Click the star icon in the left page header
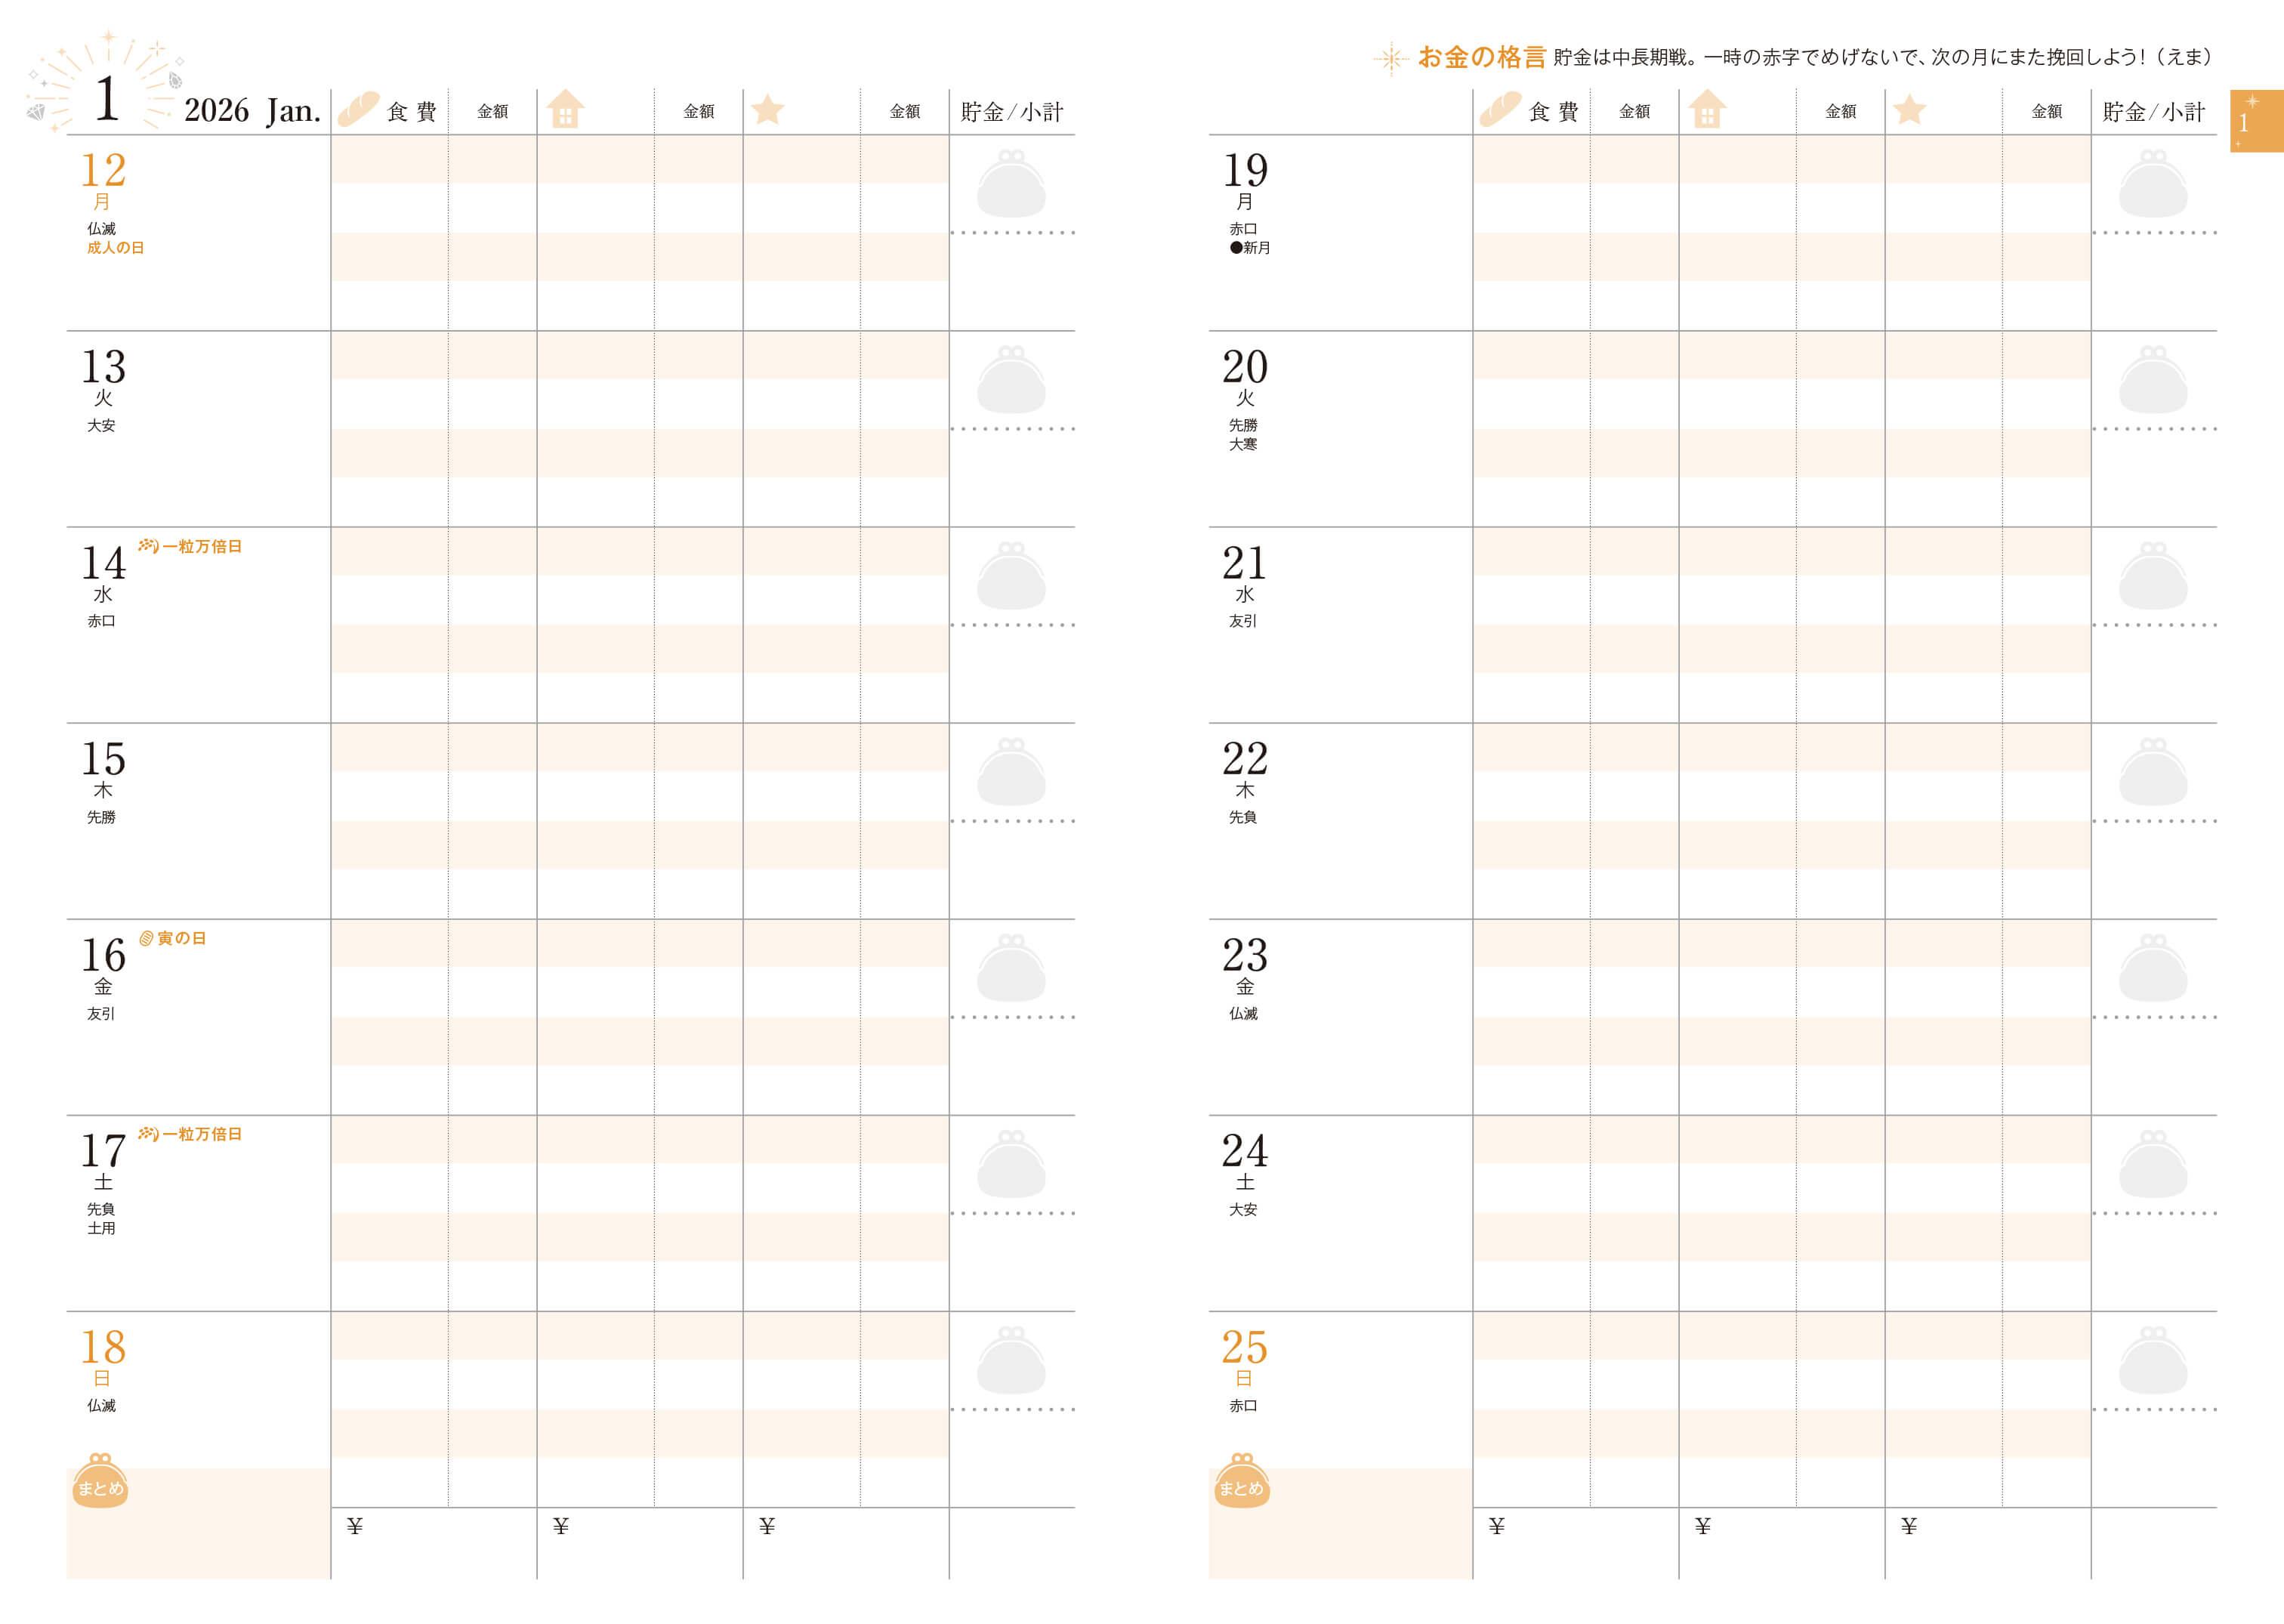The width and height of the screenshot is (2284, 1624). coord(767,109)
